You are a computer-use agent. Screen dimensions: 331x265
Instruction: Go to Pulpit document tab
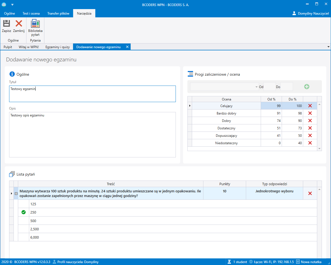click(8, 47)
